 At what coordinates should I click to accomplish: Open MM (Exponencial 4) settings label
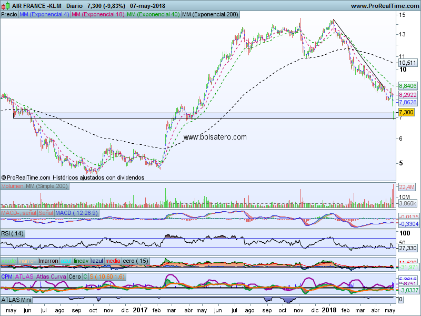(44, 15)
